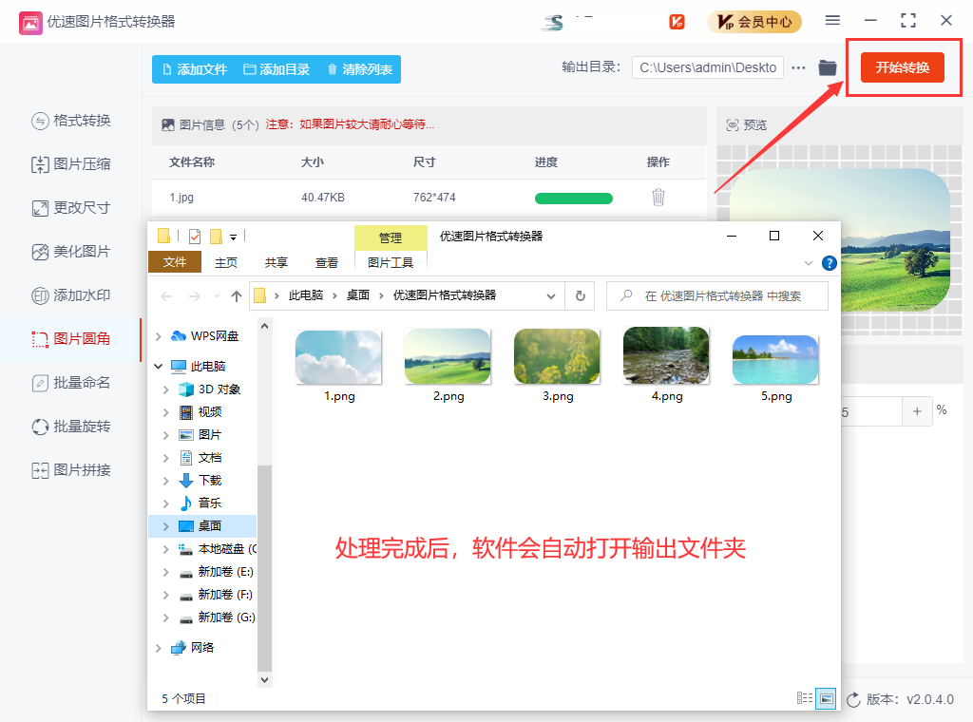Open Explorer help question-mark icon

(829, 263)
